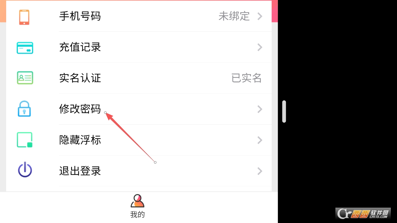Viewport: 397px width, 223px height.
Task: Tap the purple power logout icon
Action: pos(25,170)
